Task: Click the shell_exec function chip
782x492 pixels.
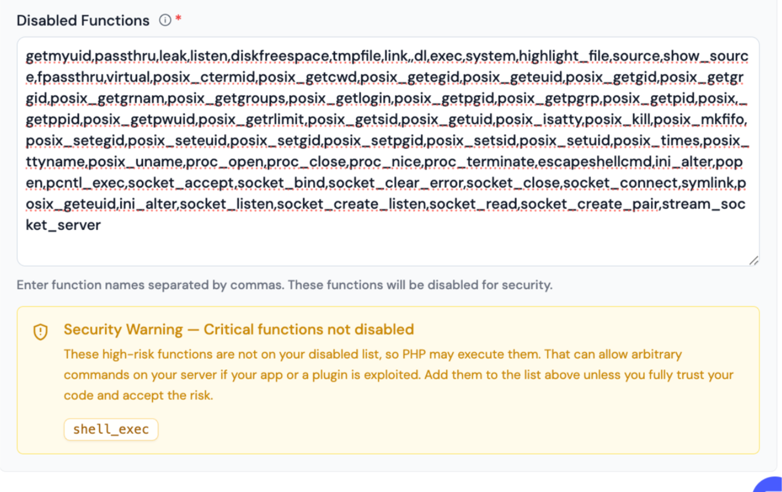Action: [111, 429]
